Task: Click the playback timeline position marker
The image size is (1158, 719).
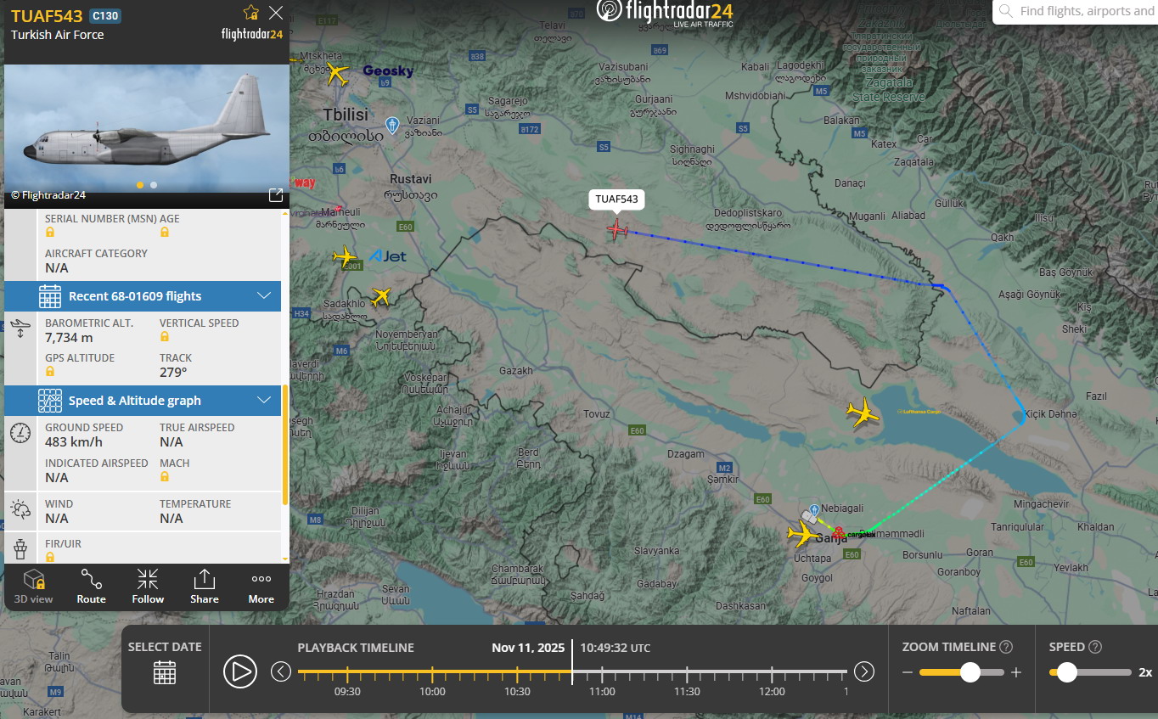Action: pos(572,662)
